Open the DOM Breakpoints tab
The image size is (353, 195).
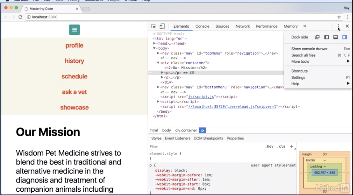[208, 138]
